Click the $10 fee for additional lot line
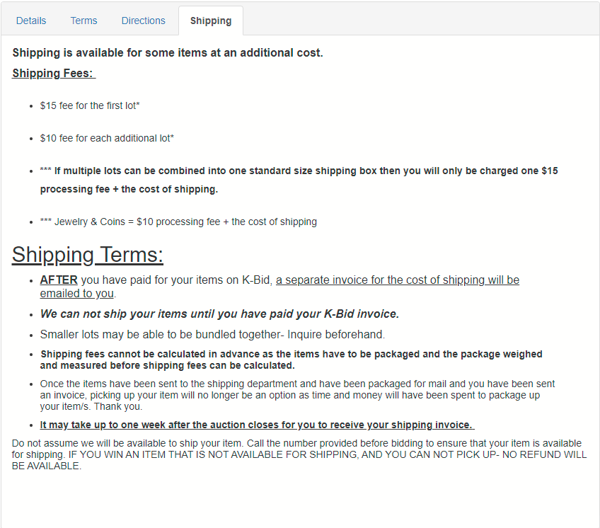The width and height of the screenshot is (600, 528). tap(107, 138)
